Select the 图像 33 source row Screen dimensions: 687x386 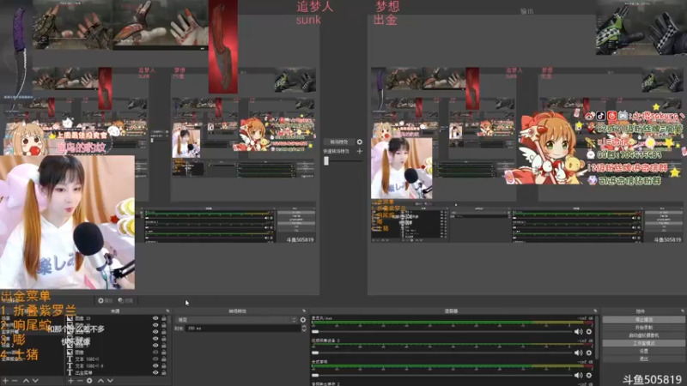tap(116, 318)
